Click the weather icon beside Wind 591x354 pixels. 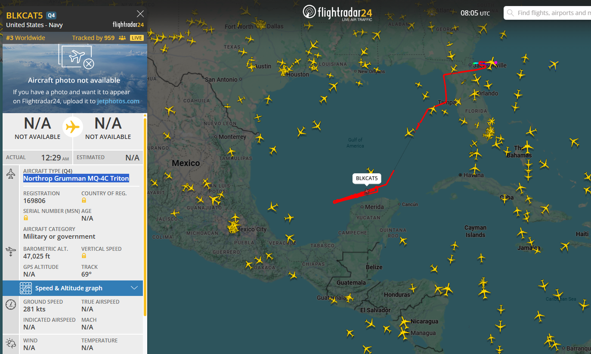tap(11, 343)
